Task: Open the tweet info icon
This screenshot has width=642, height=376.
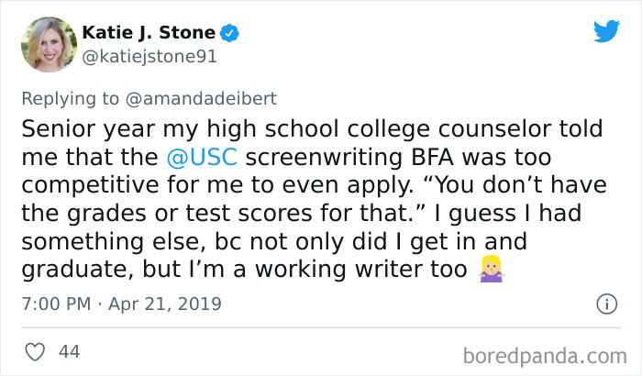Action: tap(605, 303)
